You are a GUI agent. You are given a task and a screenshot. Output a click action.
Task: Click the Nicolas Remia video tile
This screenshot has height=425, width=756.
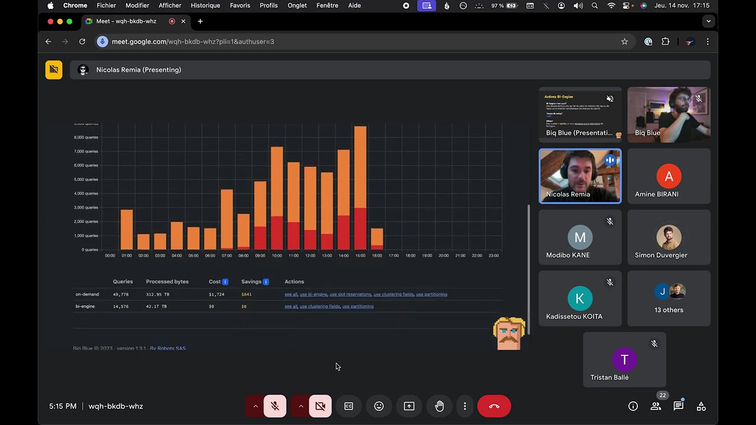pos(580,176)
